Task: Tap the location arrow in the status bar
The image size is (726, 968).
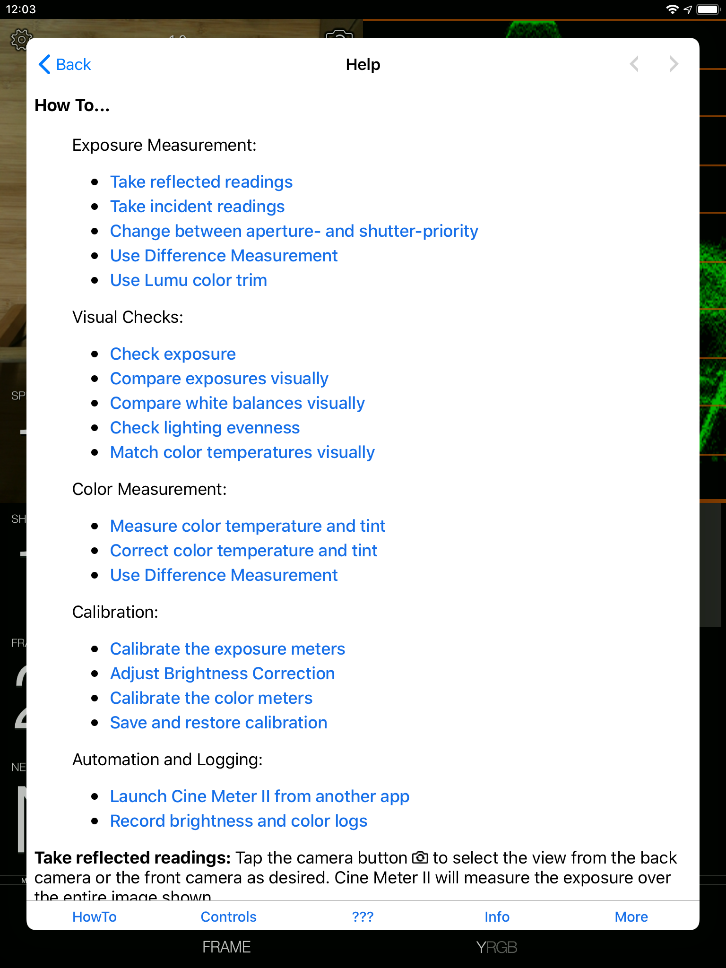Action: [688, 9]
